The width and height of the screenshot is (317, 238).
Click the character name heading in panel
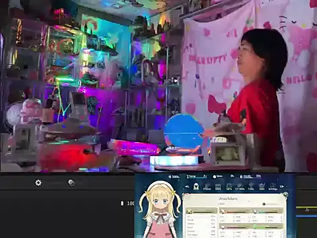[x=228, y=198]
